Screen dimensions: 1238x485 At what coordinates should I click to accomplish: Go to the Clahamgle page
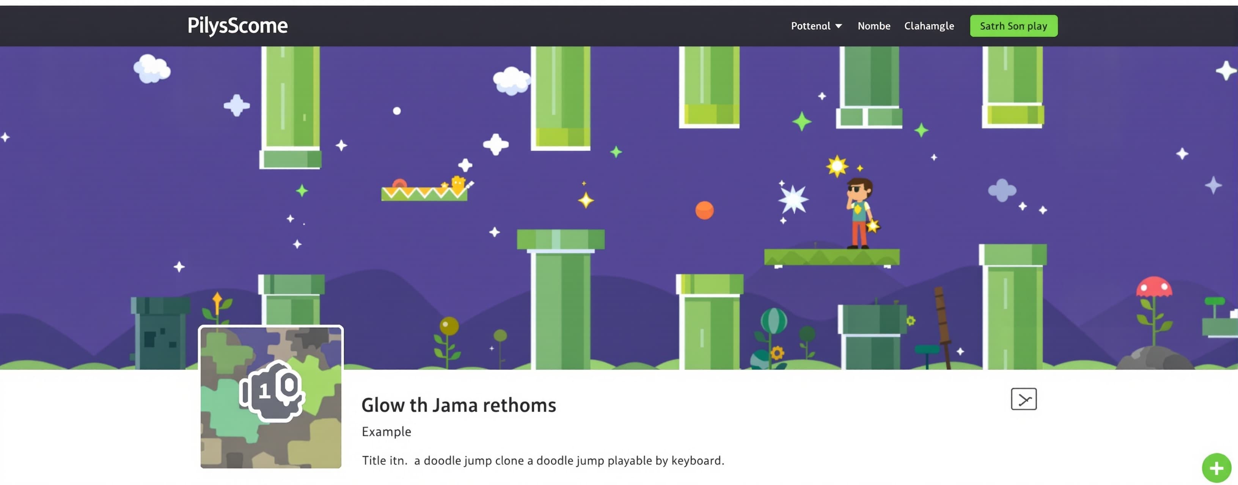(928, 26)
